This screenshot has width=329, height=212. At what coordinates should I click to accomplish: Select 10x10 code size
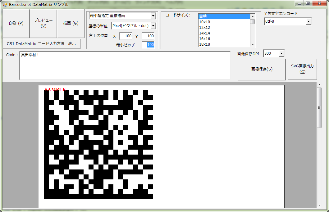click(x=224, y=22)
